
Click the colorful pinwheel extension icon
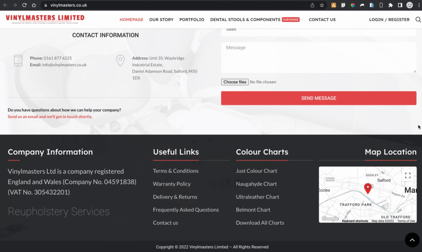pos(352,5)
